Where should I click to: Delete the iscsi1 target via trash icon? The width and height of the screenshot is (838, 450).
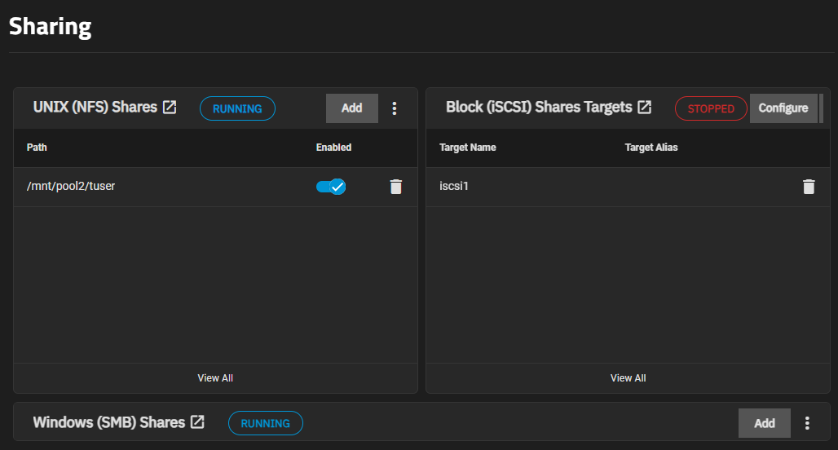coord(809,187)
